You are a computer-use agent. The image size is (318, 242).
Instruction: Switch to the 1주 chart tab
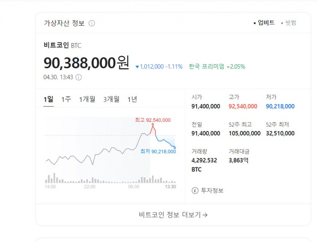66,99
